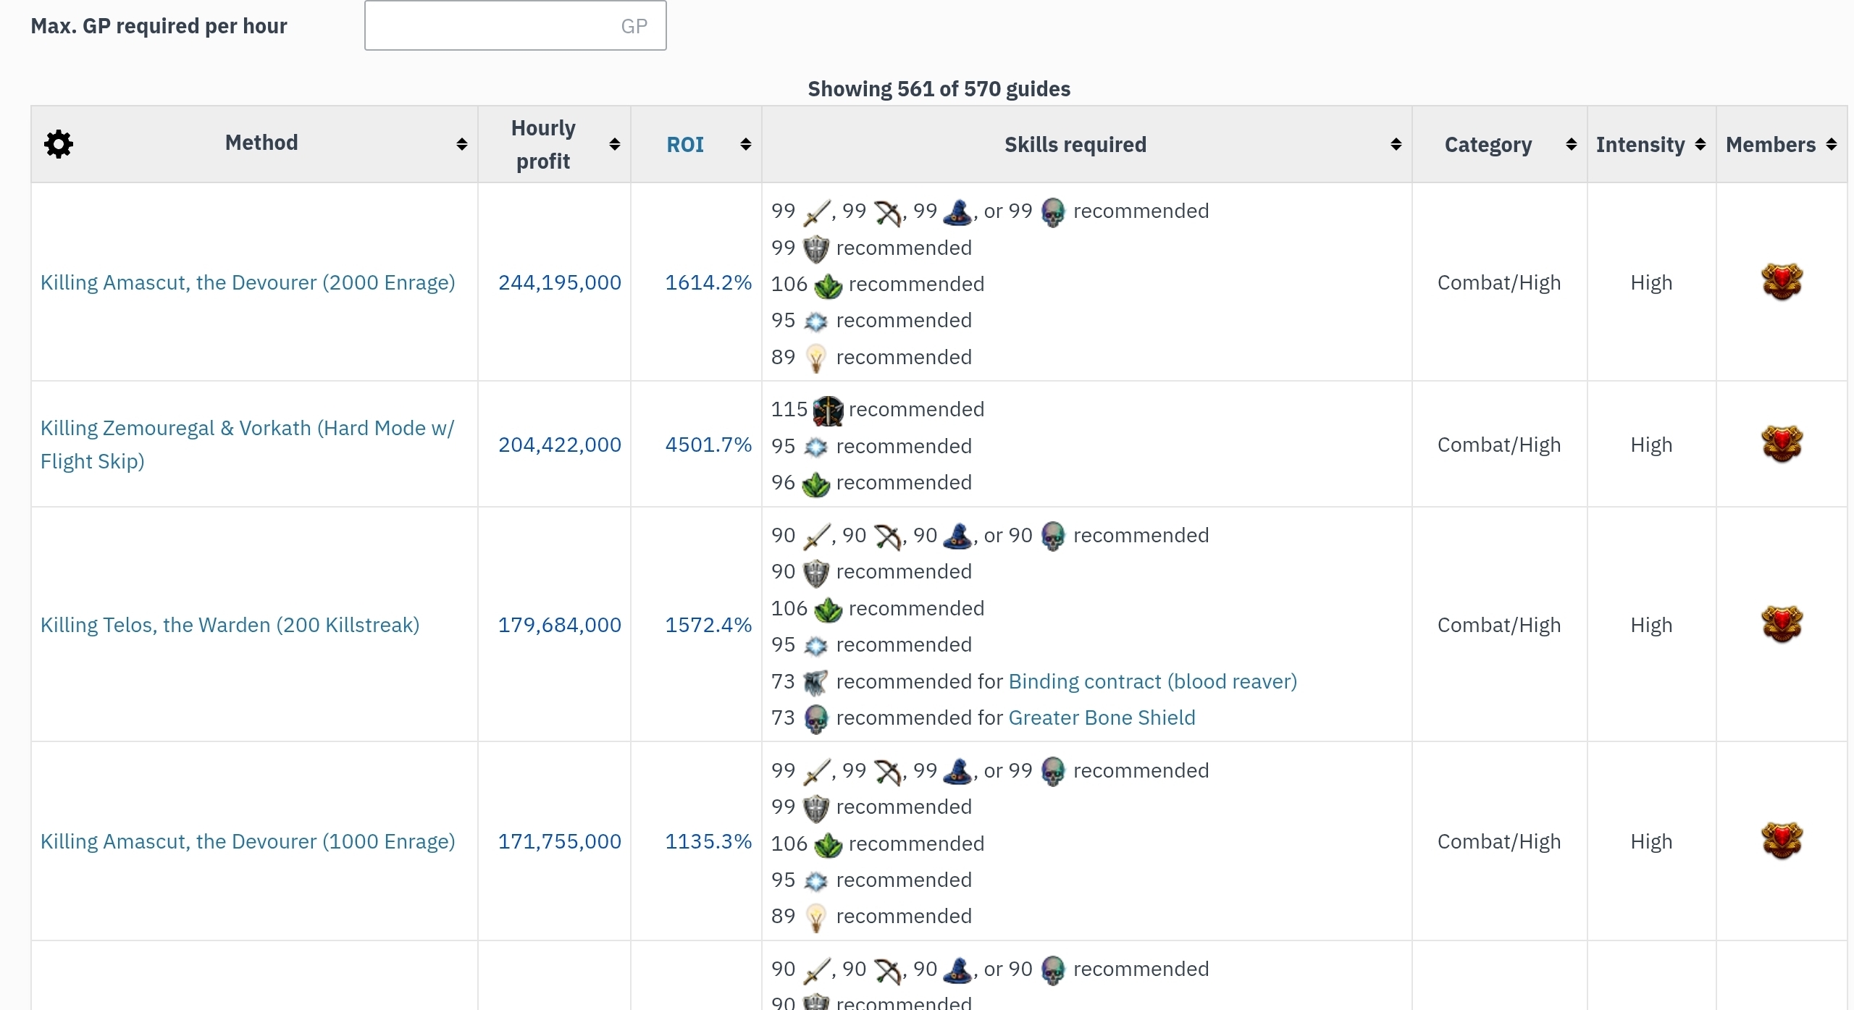Click the Summoning icon next to Binding contract
The image size is (1854, 1010).
[815, 682]
